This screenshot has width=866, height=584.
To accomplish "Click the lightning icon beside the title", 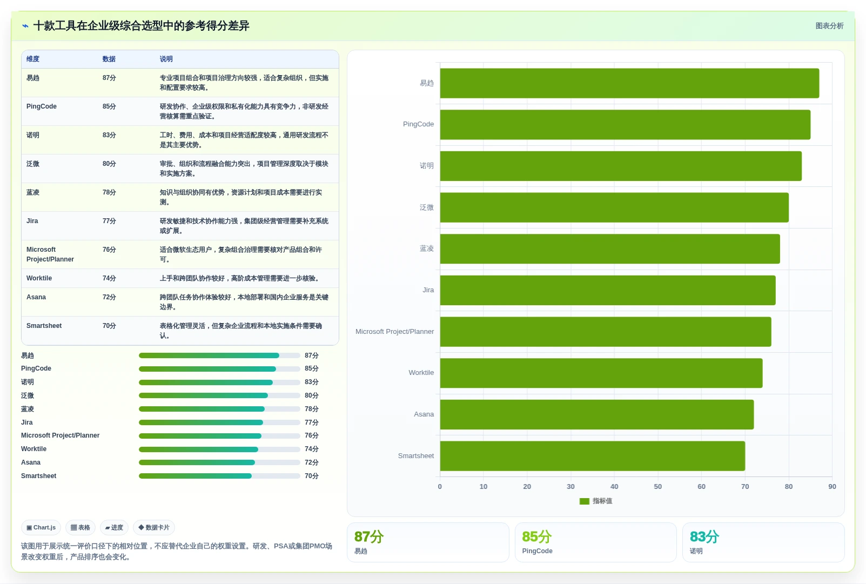I will point(25,26).
